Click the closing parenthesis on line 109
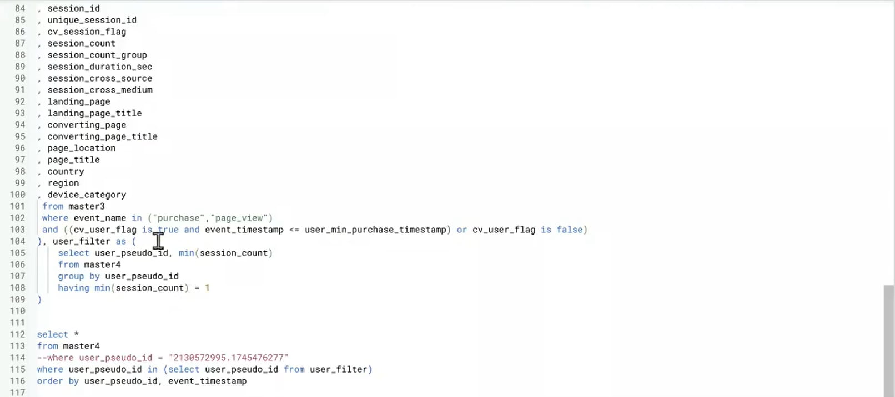This screenshot has height=397, width=895. click(39, 299)
